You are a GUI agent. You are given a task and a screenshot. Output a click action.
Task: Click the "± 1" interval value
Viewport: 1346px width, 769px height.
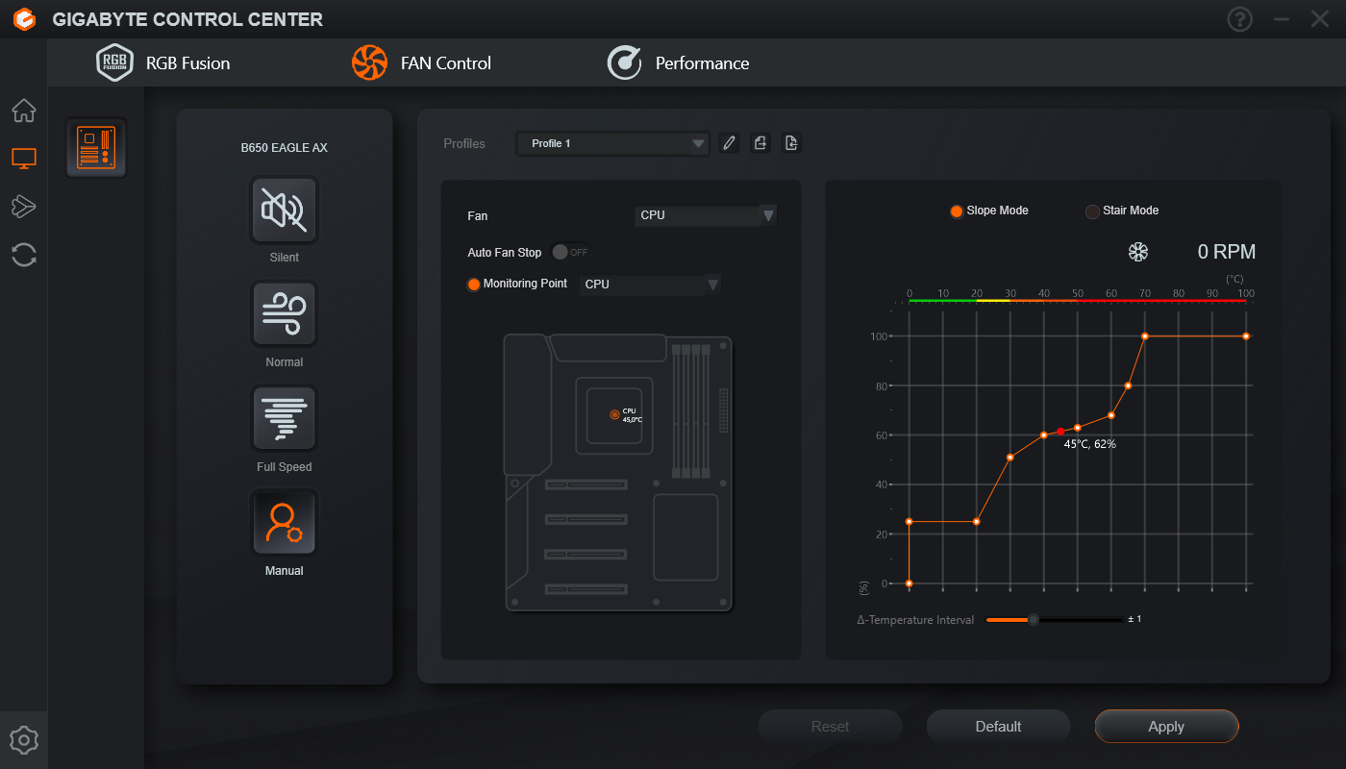pos(1134,619)
